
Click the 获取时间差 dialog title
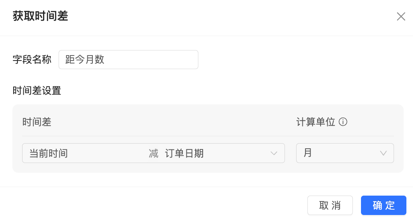(x=40, y=16)
